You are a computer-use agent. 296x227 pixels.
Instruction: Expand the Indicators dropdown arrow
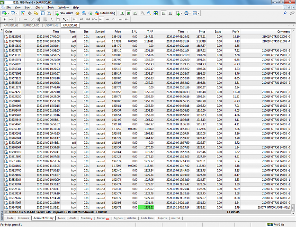click(181, 13)
